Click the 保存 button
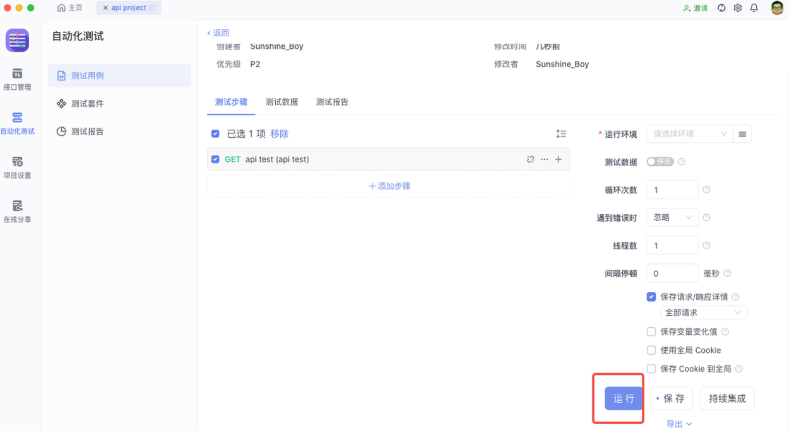 pyautogui.click(x=671, y=398)
